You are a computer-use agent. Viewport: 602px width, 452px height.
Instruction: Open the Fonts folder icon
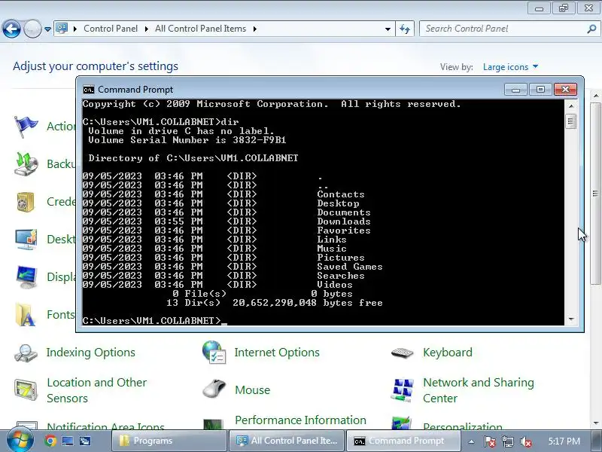[x=26, y=315]
